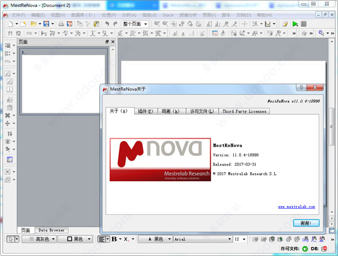This screenshot has height=256, width=338.
Task: Click the f1 toolbar icon
Action: (10, 33)
